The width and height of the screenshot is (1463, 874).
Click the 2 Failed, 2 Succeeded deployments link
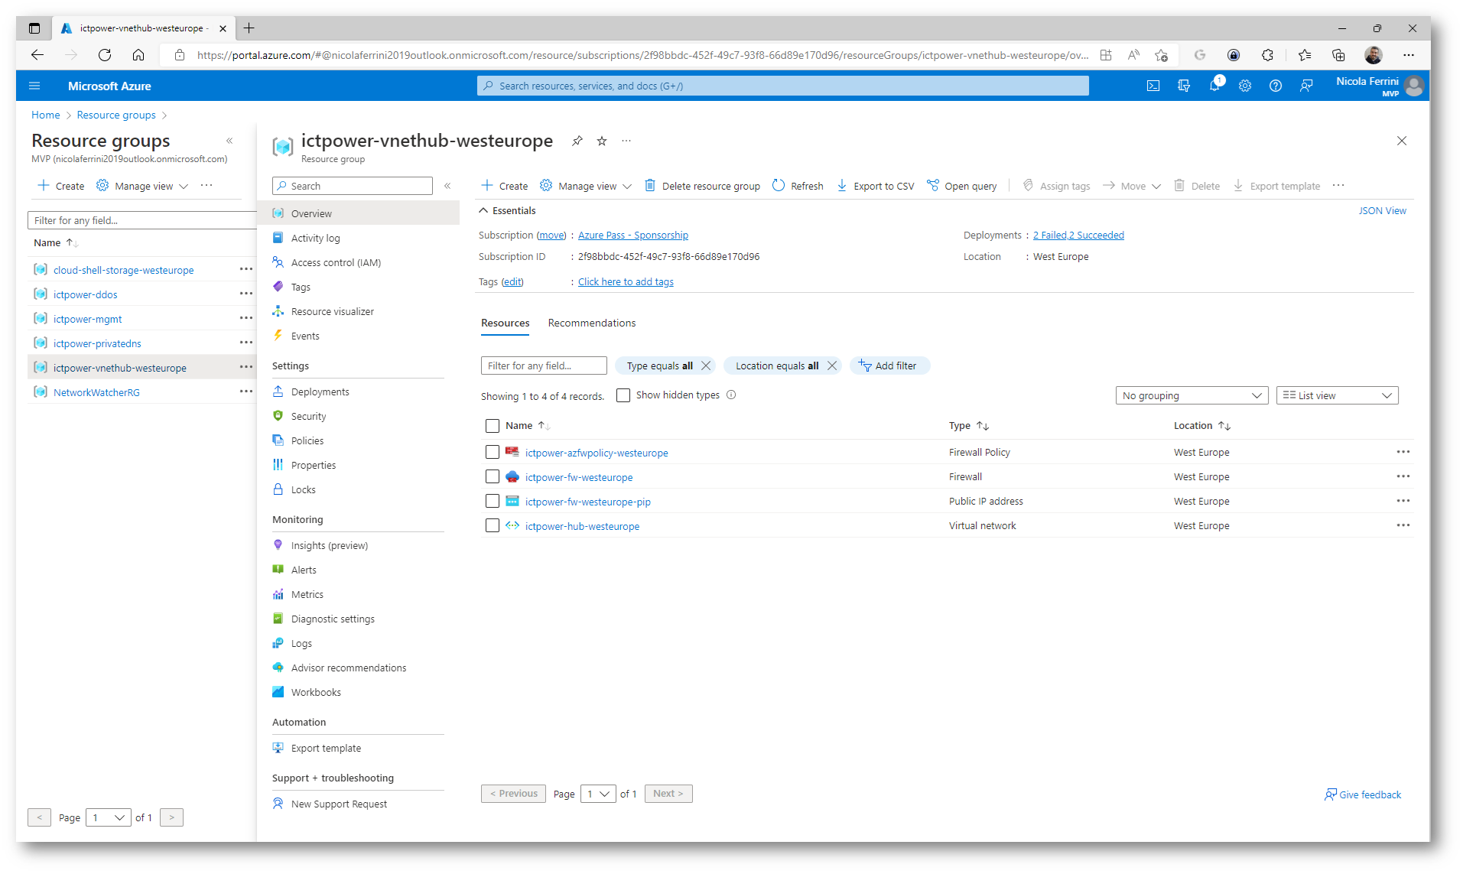click(1078, 235)
